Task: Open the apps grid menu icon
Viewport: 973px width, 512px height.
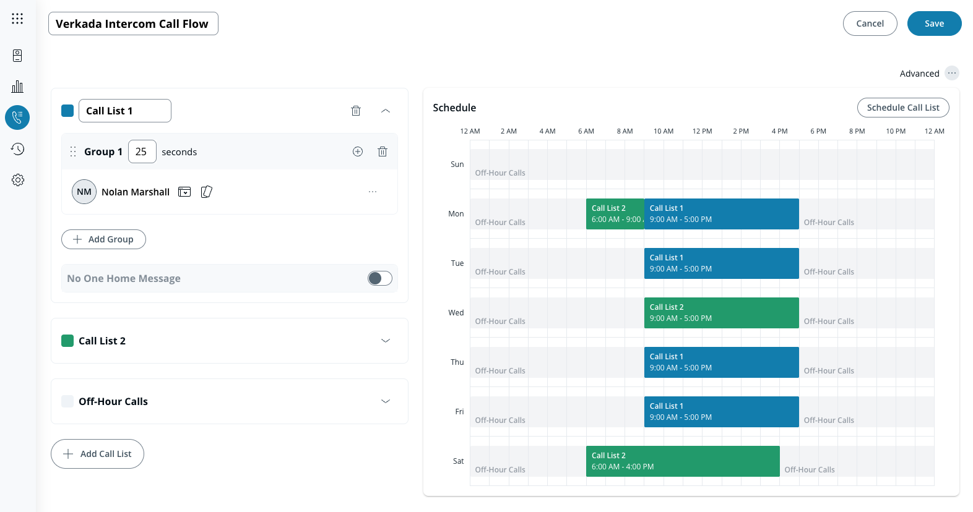Action: click(17, 19)
